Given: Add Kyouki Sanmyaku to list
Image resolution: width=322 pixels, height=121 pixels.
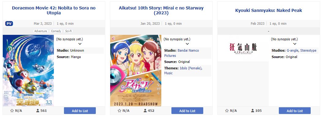Looking at the screenshot, I should coord(295,111).
